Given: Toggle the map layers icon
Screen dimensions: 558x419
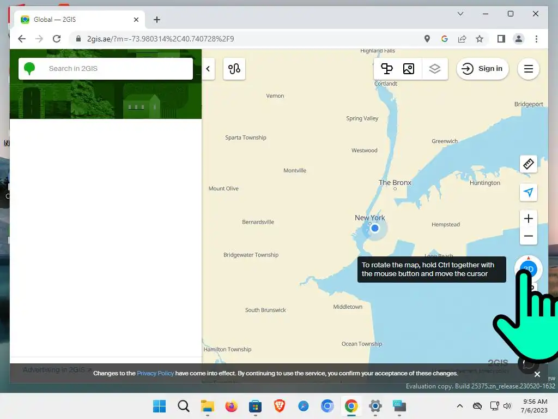Looking at the screenshot, I should (434, 68).
